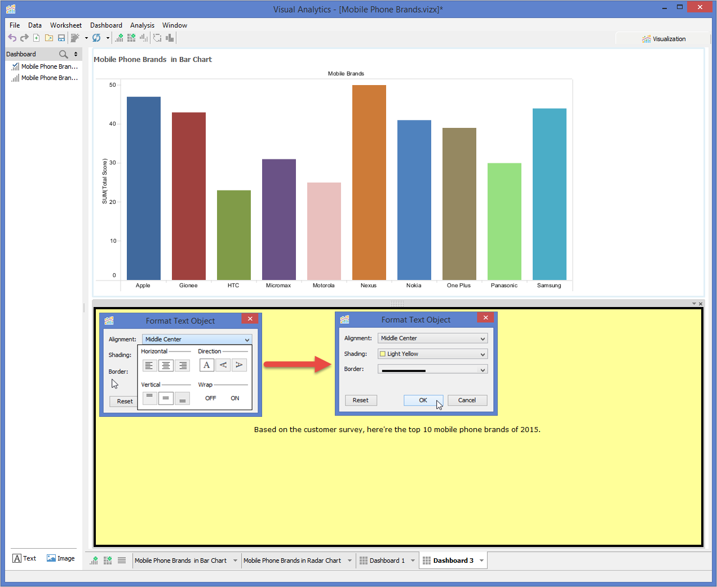Click the data source connection plug icon

tap(75, 38)
